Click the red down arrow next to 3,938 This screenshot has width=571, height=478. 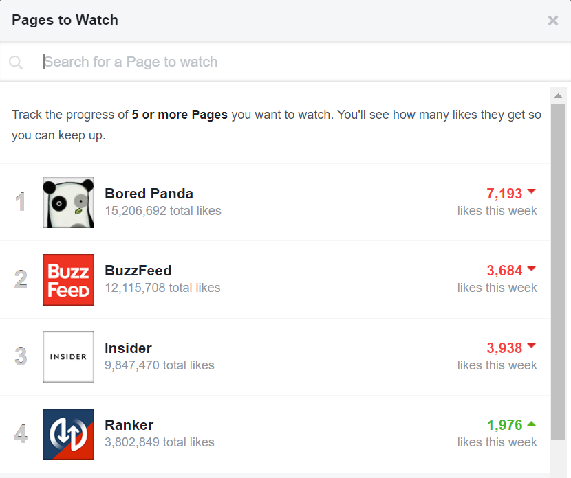[x=531, y=345]
